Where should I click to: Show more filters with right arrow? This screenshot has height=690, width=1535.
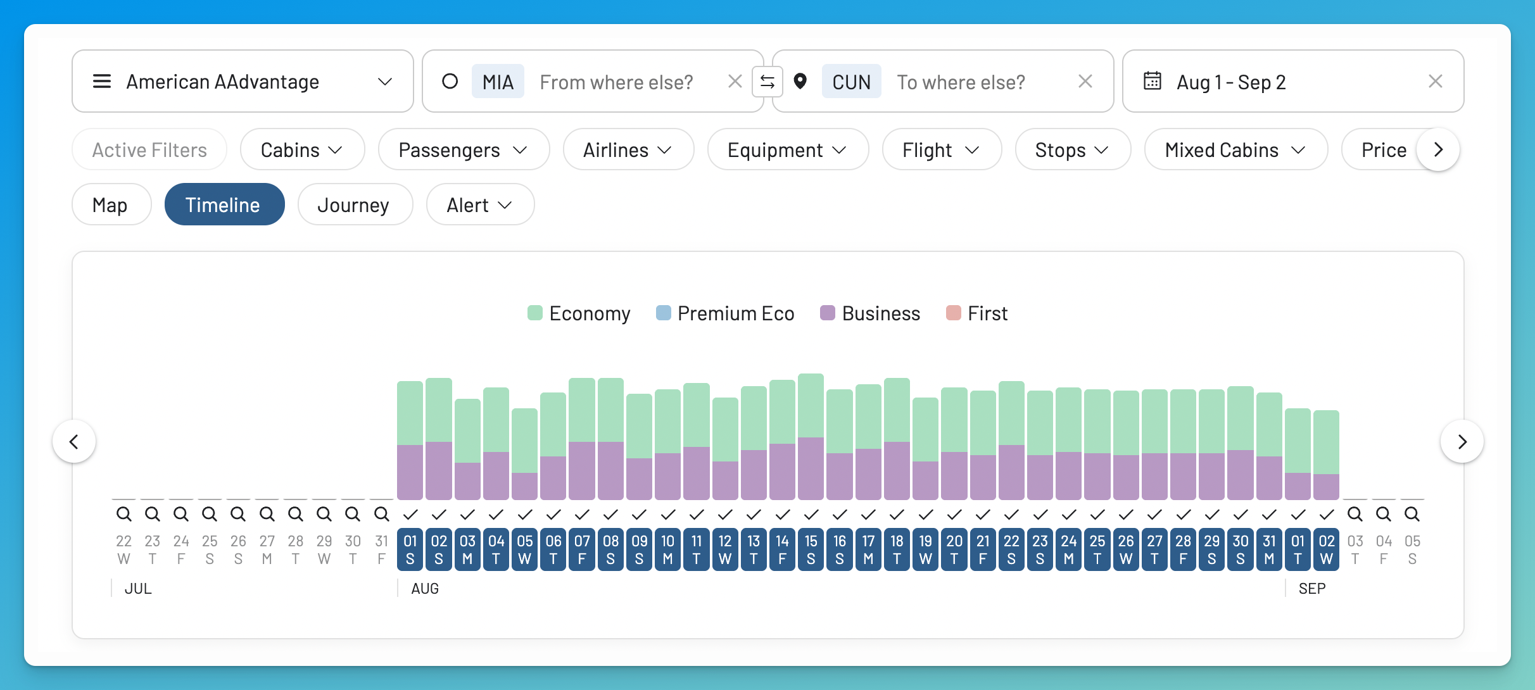pos(1438,150)
